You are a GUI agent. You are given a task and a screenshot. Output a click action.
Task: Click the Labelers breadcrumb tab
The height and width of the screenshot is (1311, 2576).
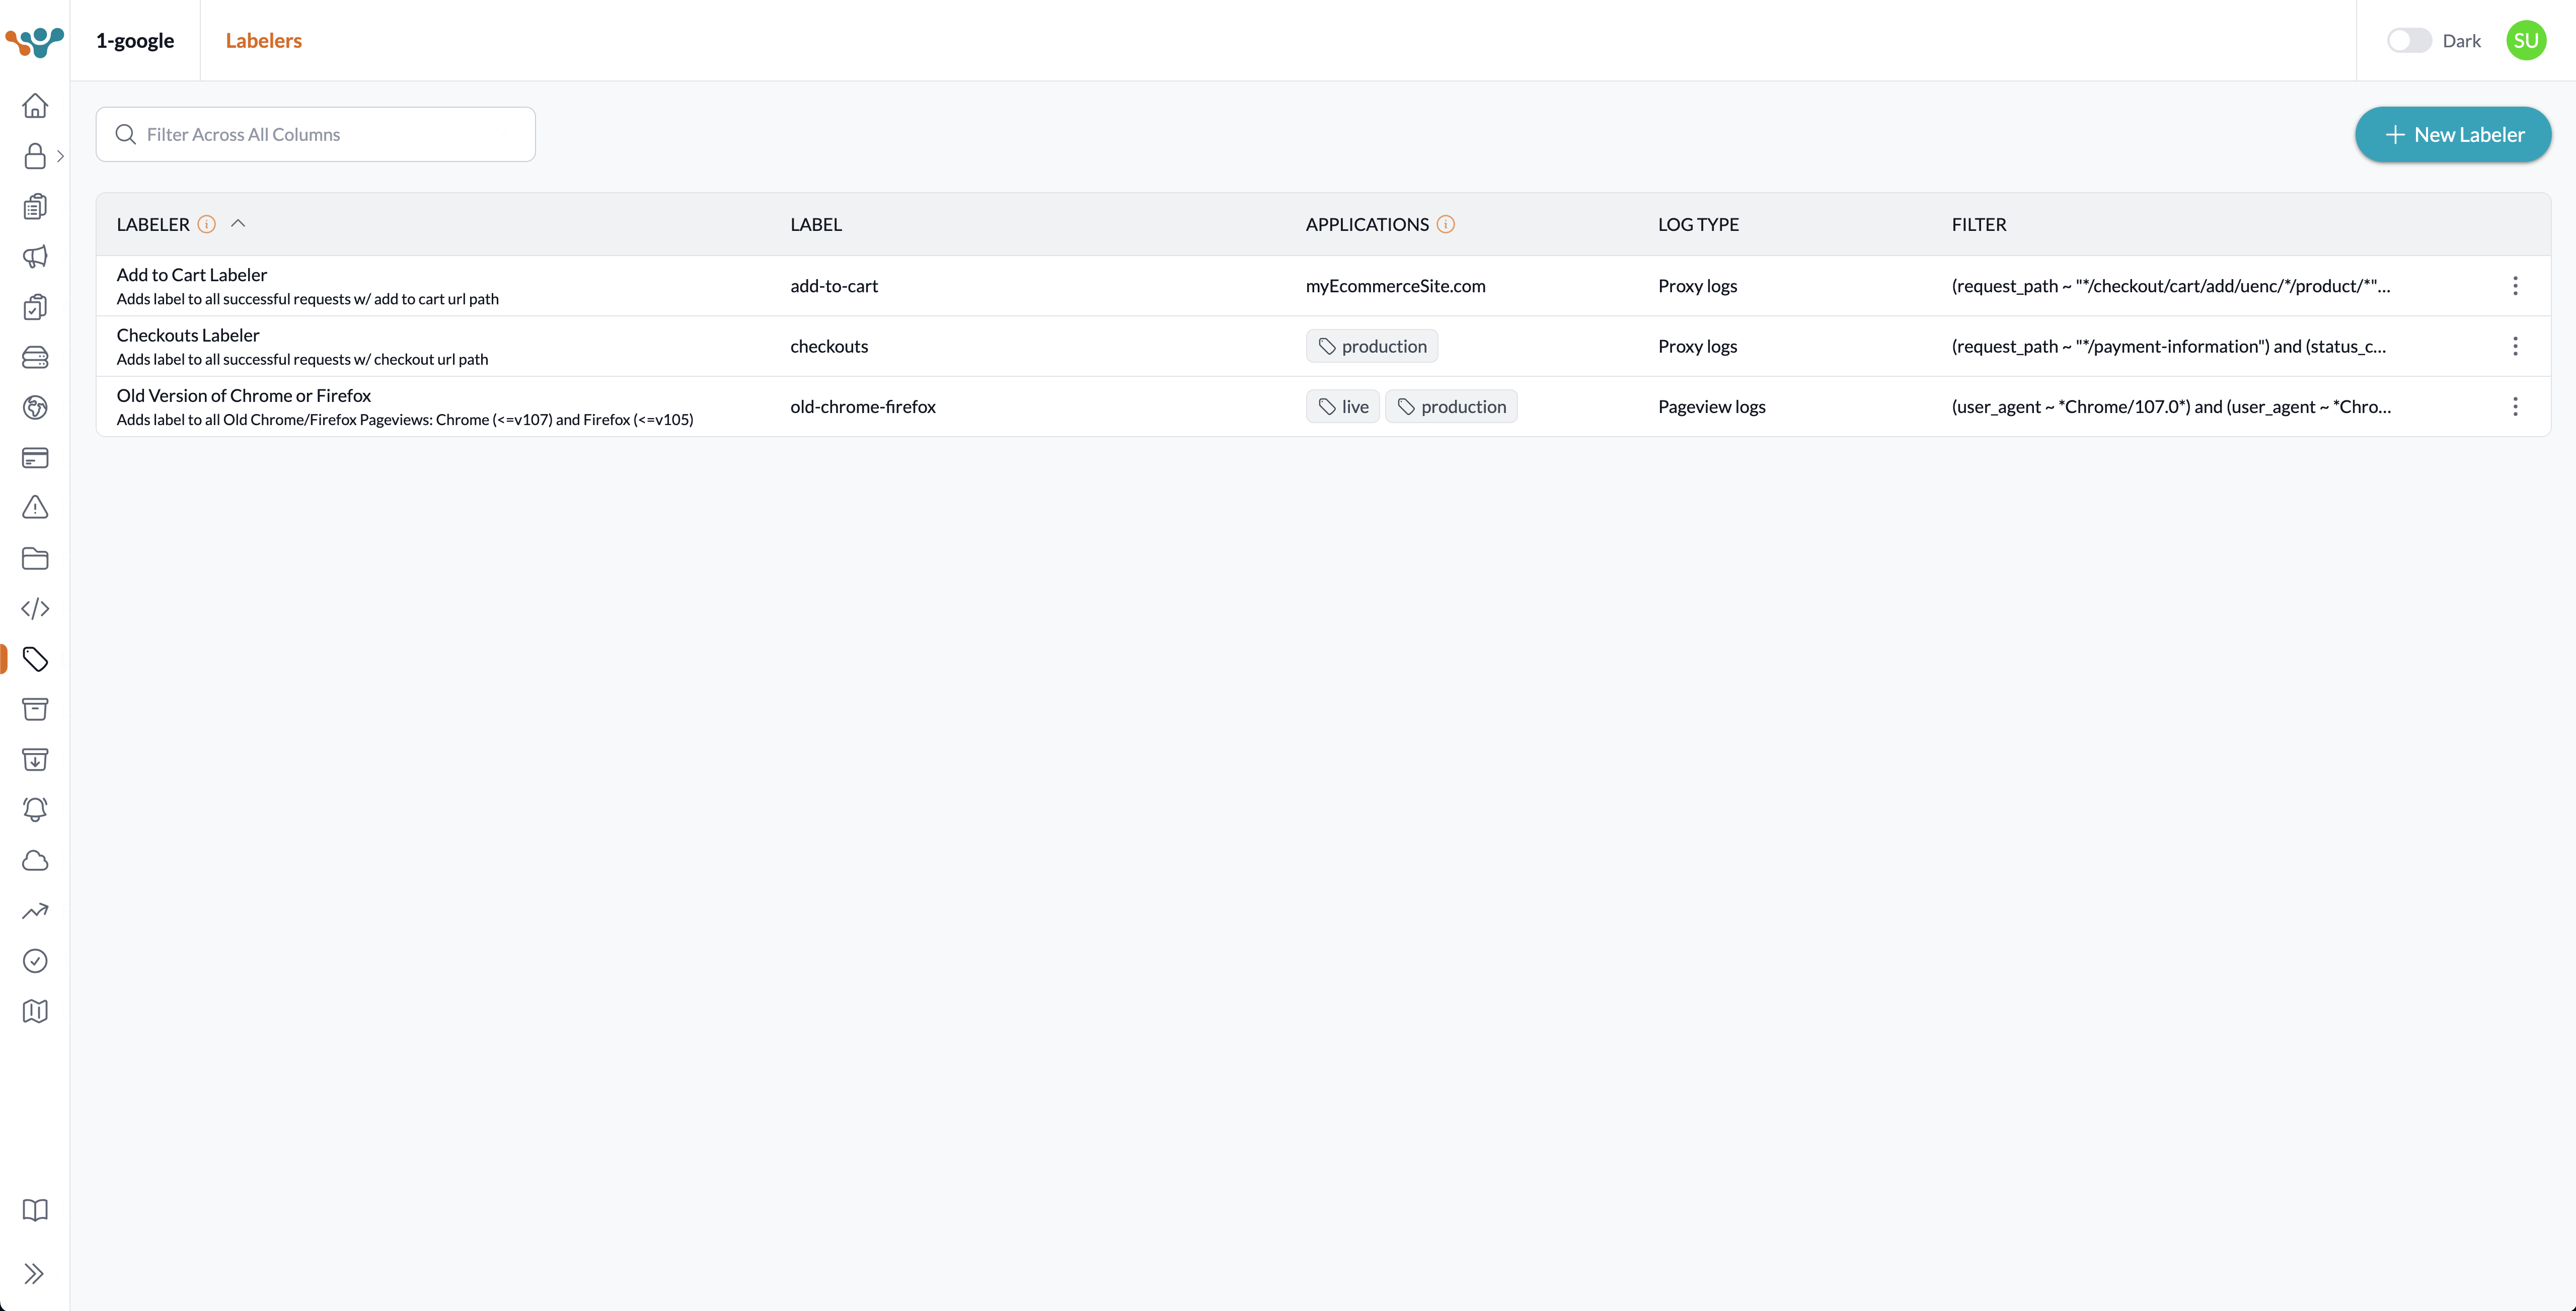(x=263, y=41)
